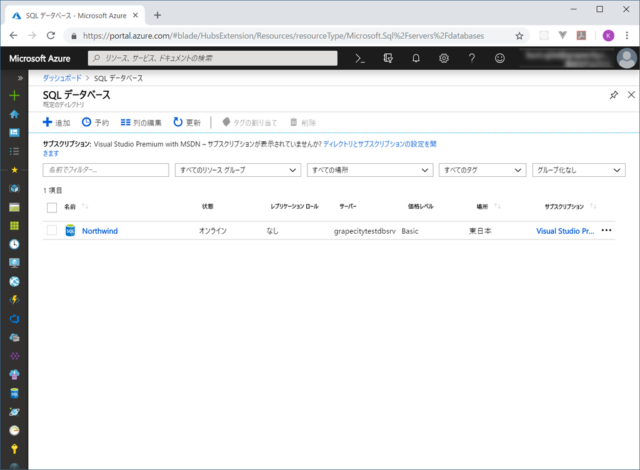Image resolution: width=640 pixels, height=470 pixels.
Task: Open a new browser tab
Action: pyautogui.click(x=157, y=15)
